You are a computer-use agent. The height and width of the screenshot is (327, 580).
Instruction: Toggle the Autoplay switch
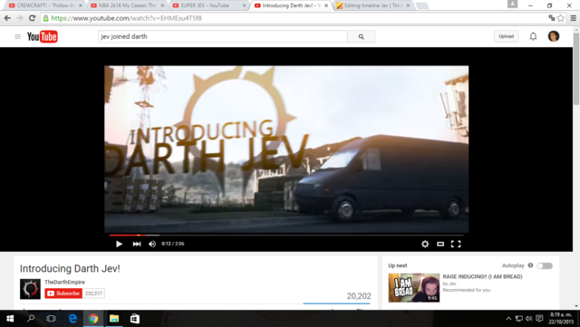tap(545, 265)
